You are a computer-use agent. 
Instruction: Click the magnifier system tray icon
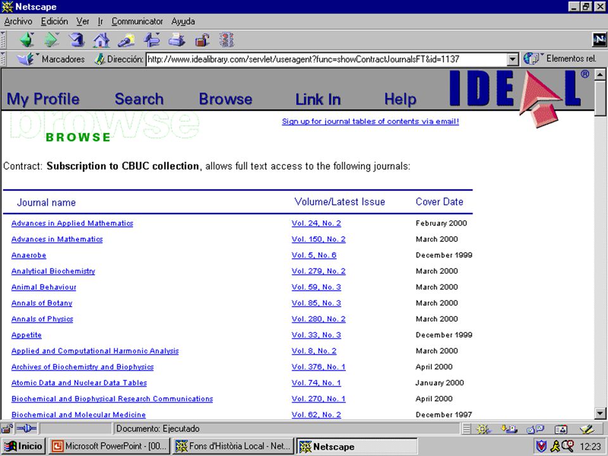click(567, 445)
